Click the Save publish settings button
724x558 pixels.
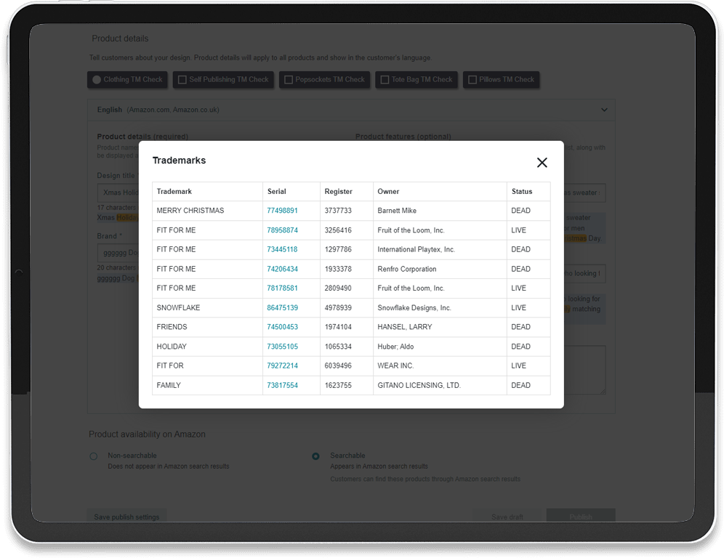pyautogui.click(x=126, y=517)
